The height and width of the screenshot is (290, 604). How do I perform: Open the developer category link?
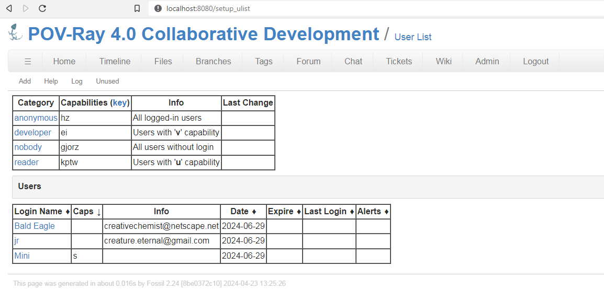click(x=32, y=133)
